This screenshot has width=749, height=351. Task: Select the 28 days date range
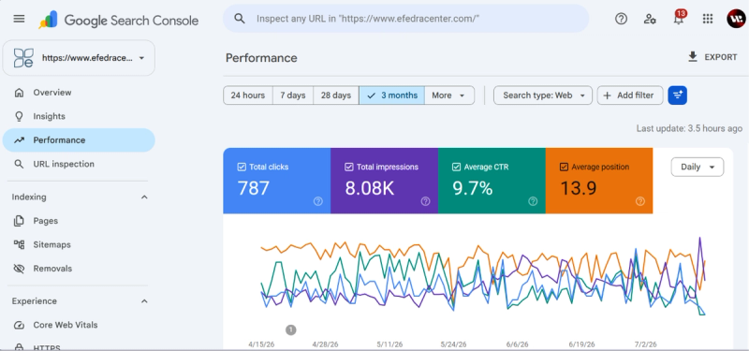pyautogui.click(x=336, y=95)
